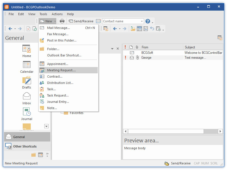Click the Print icon in the toolbar
228x171 pixels.
62,21
